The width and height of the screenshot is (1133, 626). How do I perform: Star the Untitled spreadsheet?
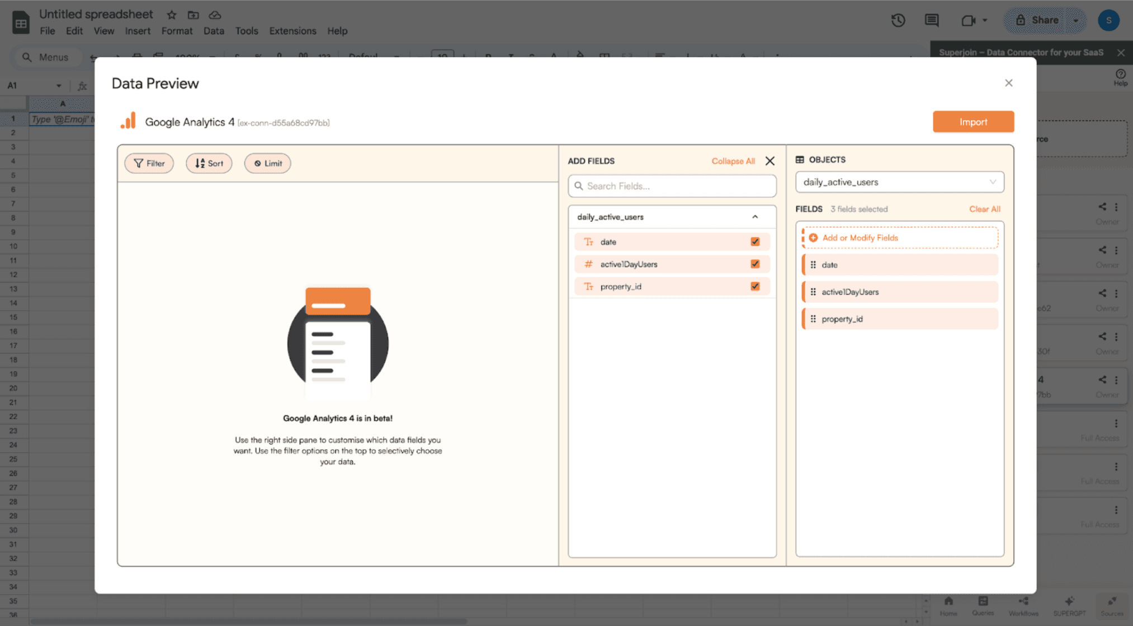click(172, 15)
